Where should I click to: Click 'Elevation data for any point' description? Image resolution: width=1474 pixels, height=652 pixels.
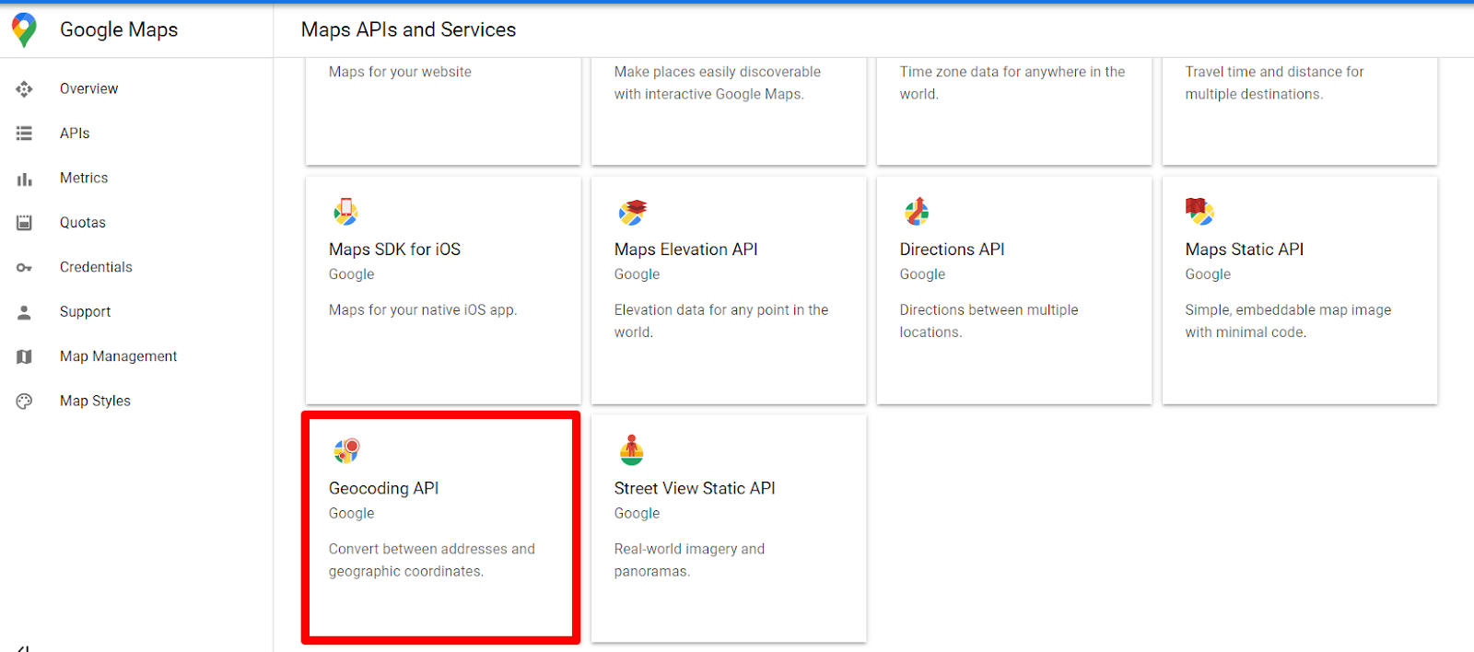click(x=721, y=321)
